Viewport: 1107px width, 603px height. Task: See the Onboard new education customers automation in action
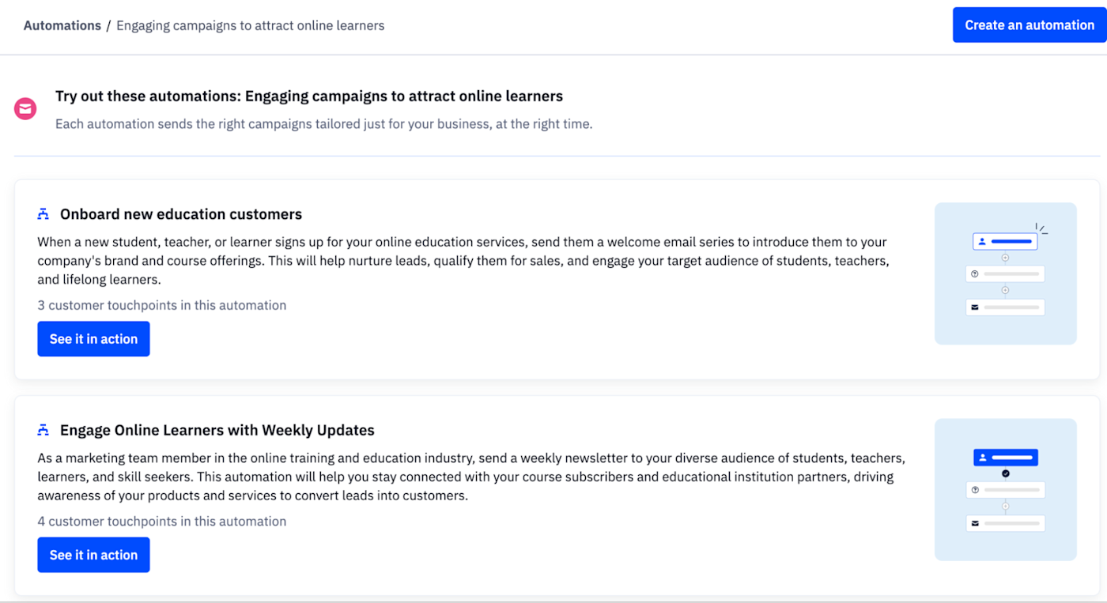click(x=93, y=339)
